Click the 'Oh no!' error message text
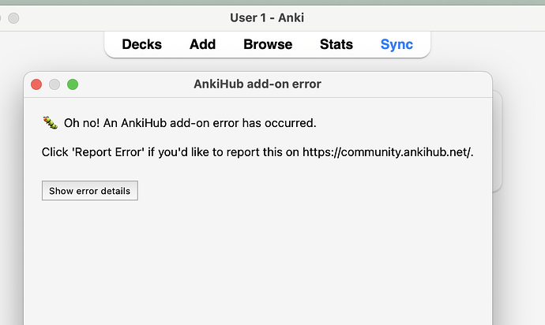The image size is (545, 325). (x=190, y=123)
